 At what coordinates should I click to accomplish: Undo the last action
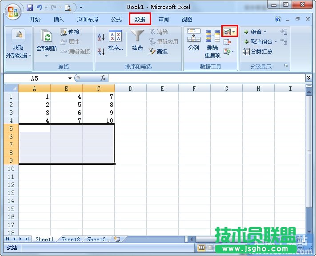39,8
